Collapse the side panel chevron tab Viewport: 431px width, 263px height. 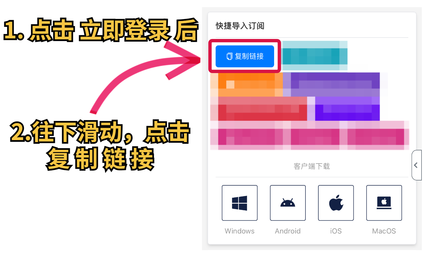pos(416,165)
